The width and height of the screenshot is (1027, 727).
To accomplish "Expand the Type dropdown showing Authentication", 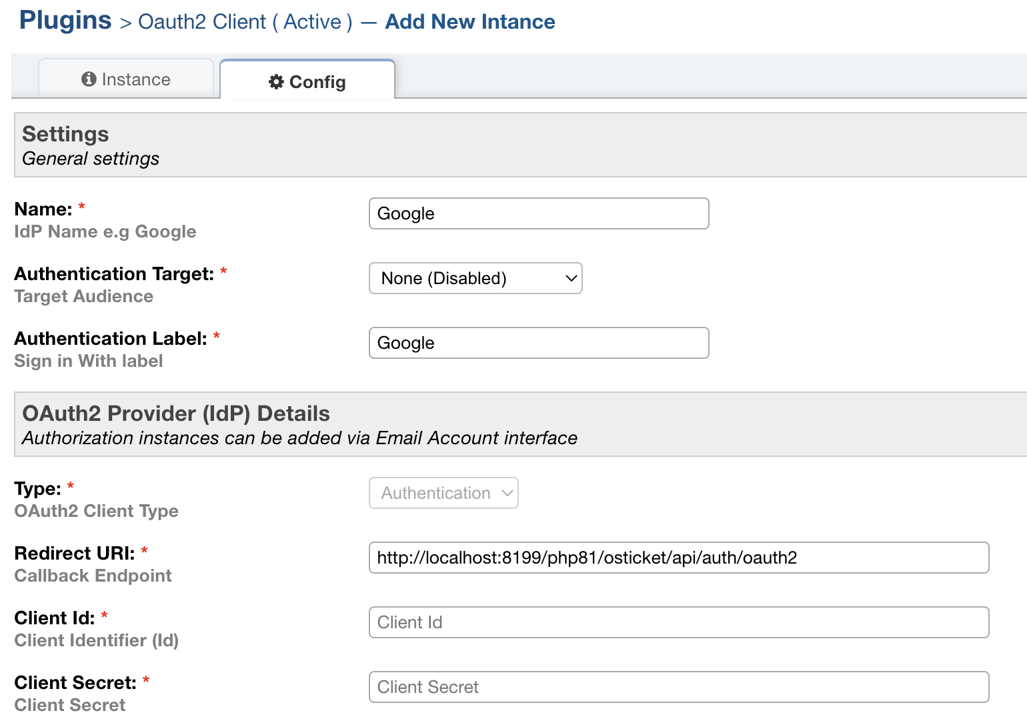I will [443, 493].
